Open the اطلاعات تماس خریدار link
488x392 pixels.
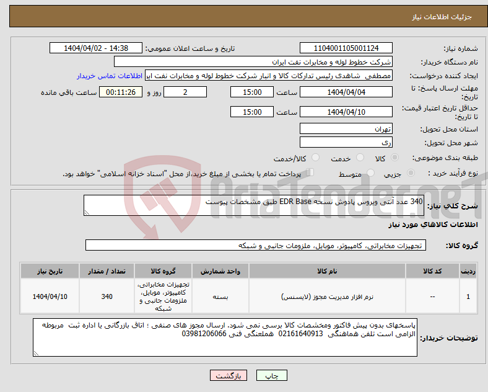[x=110, y=76]
